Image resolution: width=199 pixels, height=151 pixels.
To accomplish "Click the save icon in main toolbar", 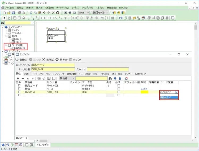I will 13,13.
